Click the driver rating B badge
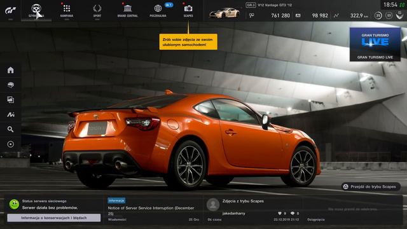This screenshot has width=407, height=229. click(x=389, y=15)
